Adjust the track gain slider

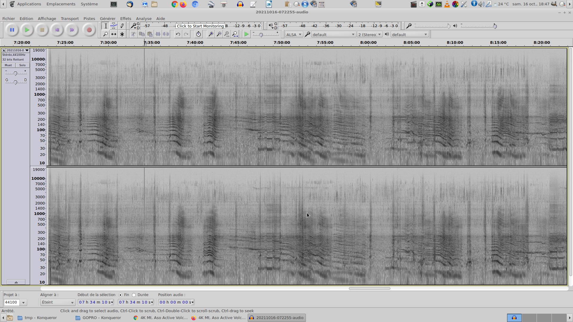tap(16, 73)
